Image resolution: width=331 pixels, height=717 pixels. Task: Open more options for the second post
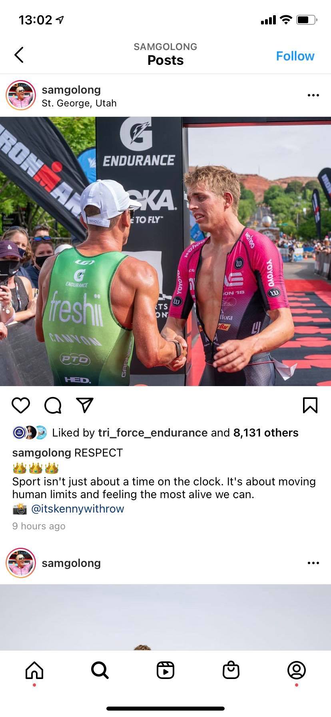(313, 563)
